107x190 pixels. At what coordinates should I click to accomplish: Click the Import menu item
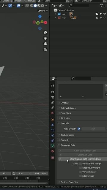tap(18, 1)
